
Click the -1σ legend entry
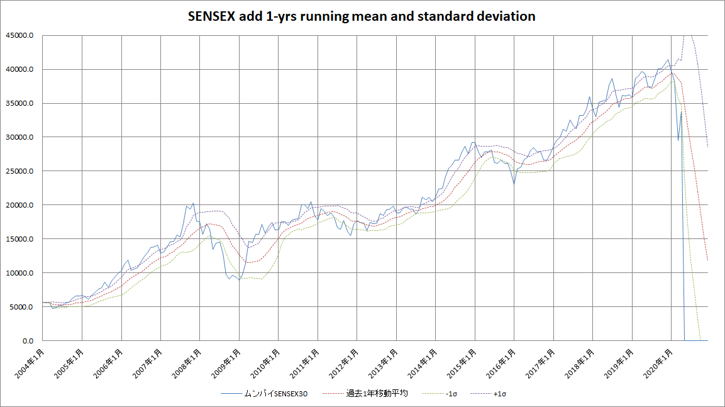[440, 394]
